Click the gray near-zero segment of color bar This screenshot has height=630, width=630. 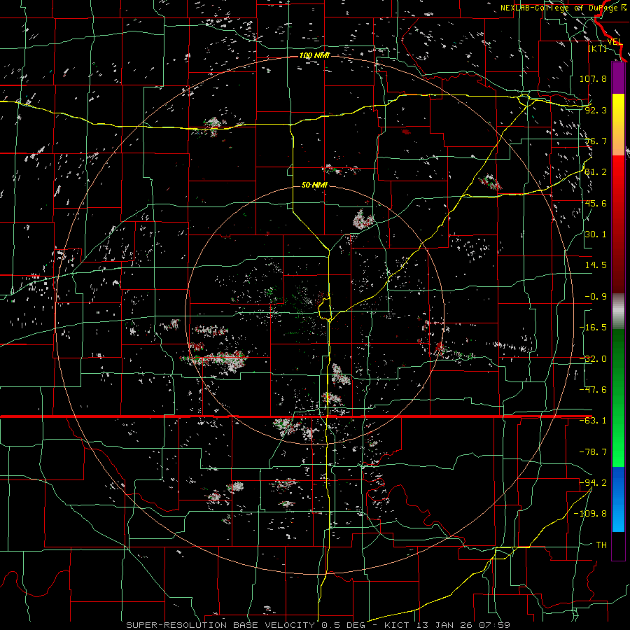tap(618, 311)
